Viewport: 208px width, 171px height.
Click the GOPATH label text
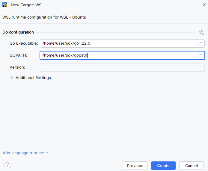(18, 55)
